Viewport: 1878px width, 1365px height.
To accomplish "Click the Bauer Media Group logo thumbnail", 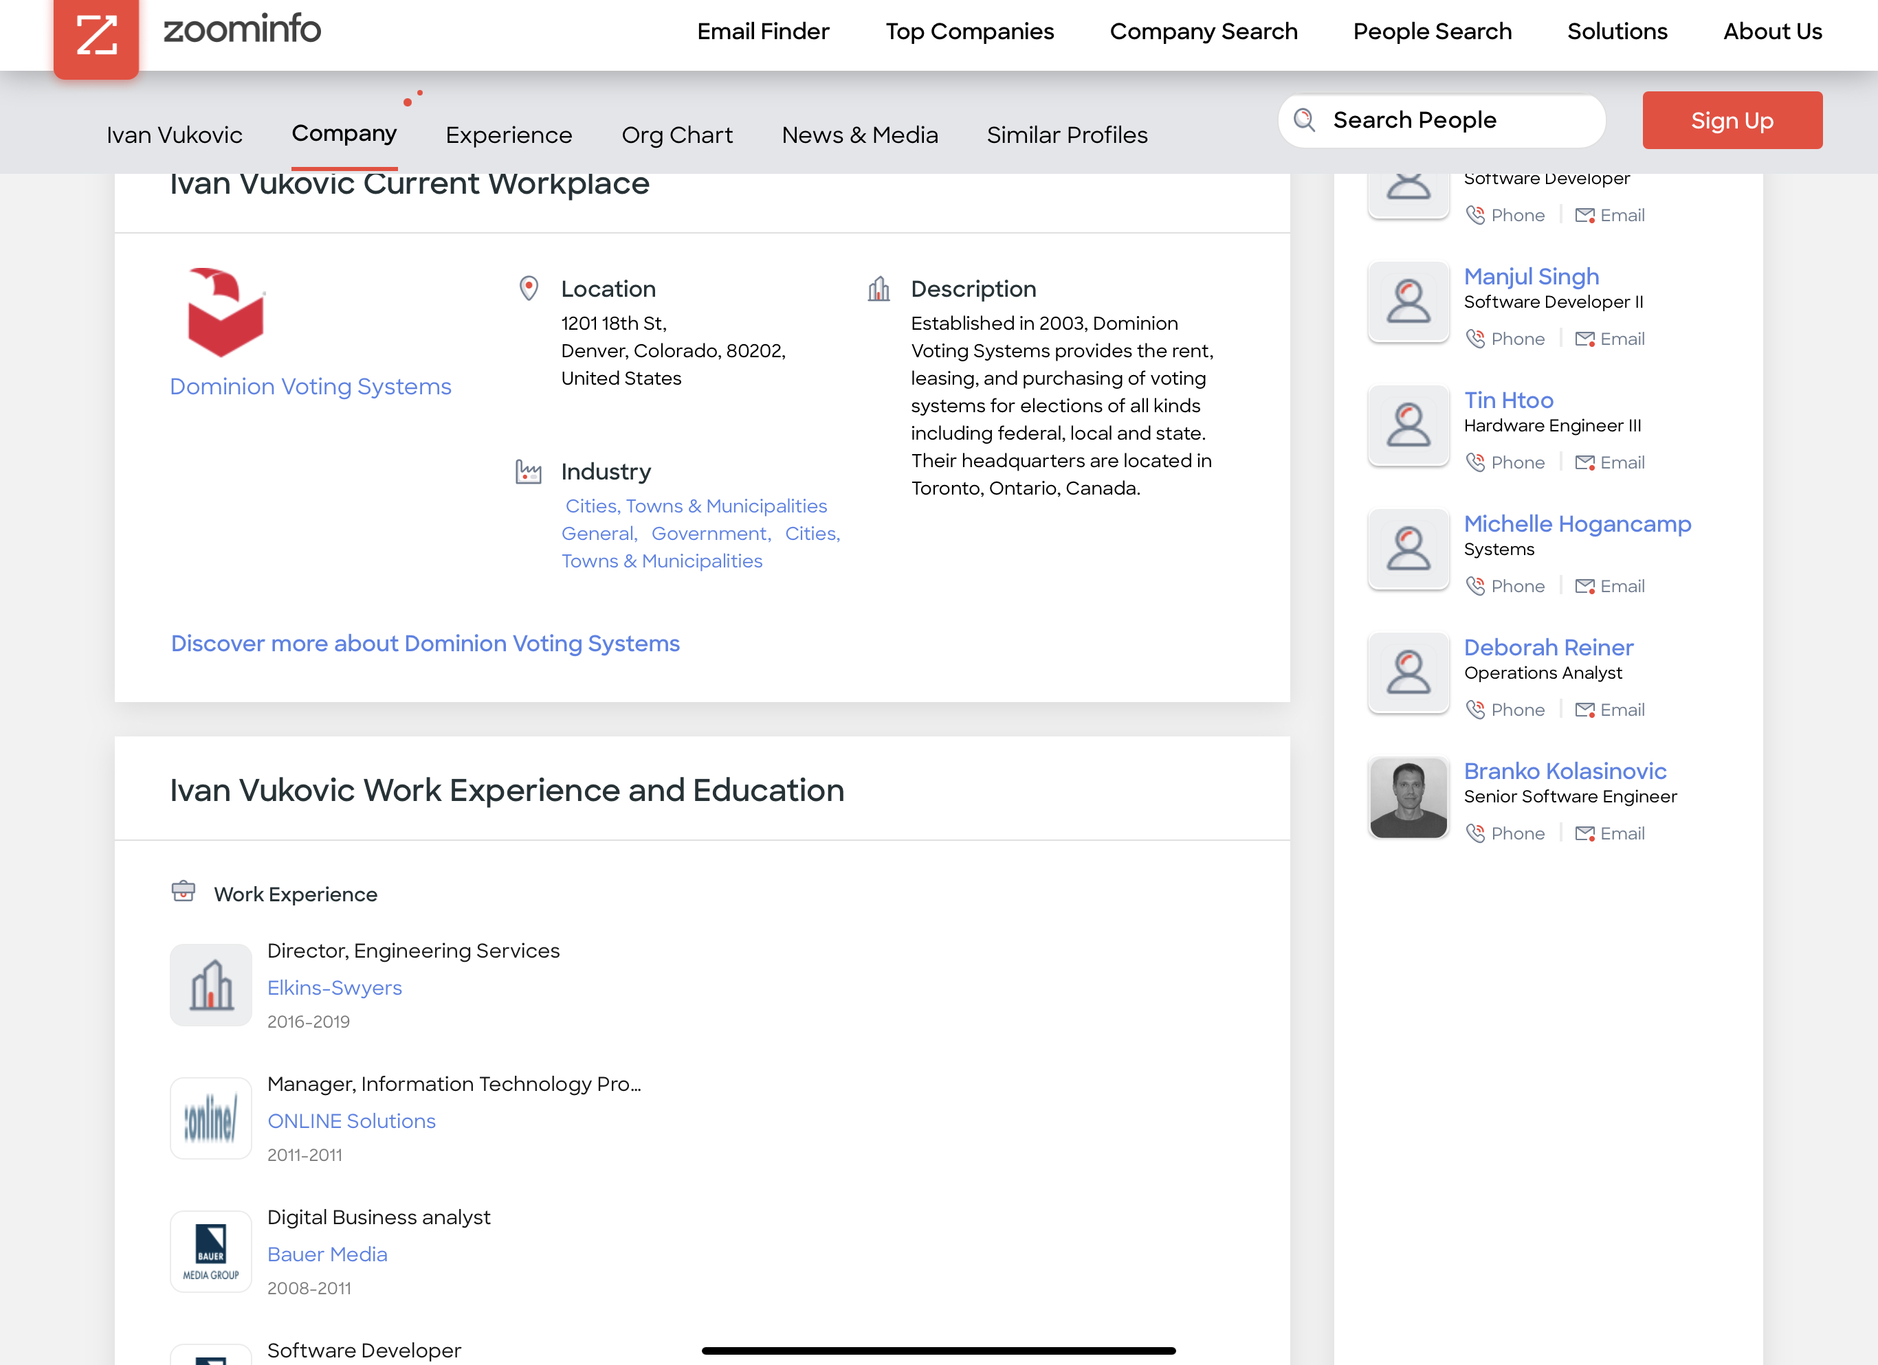I will (x=211, y=1251).
